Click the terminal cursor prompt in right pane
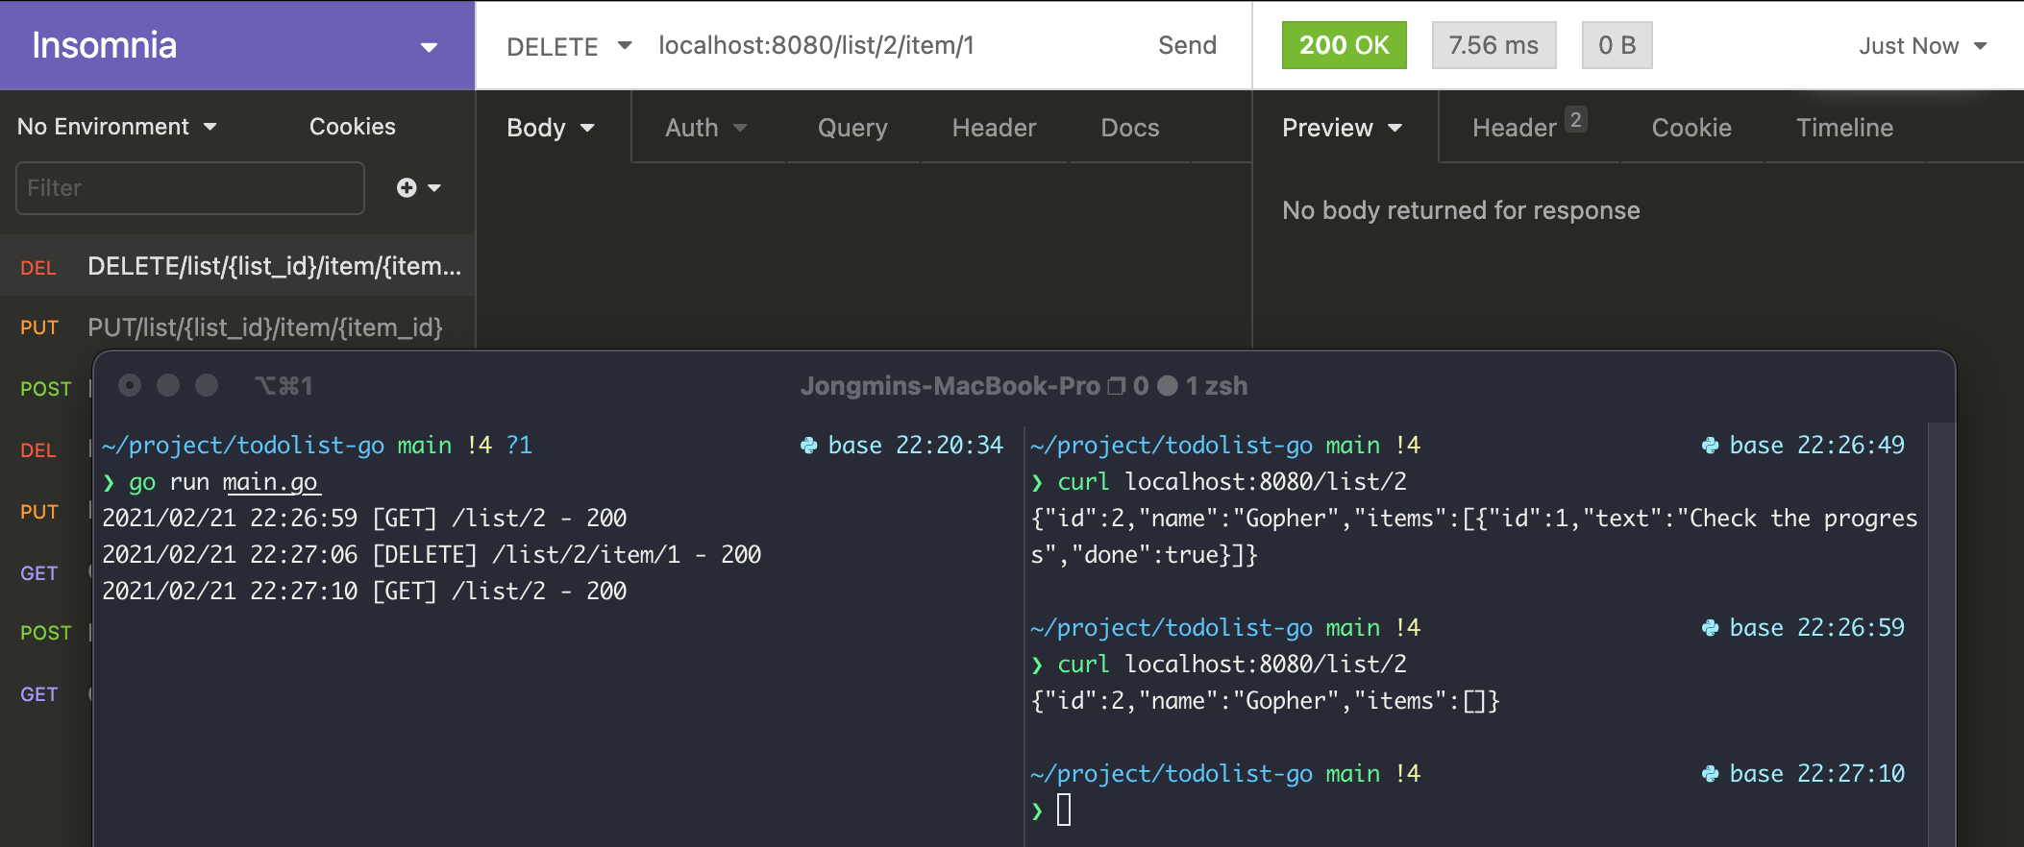 click(1064, 810)
